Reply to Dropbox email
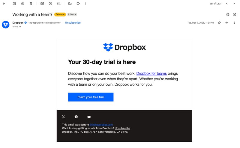The image size is (240, 148). pyautogui.click(x=227, y=23)
